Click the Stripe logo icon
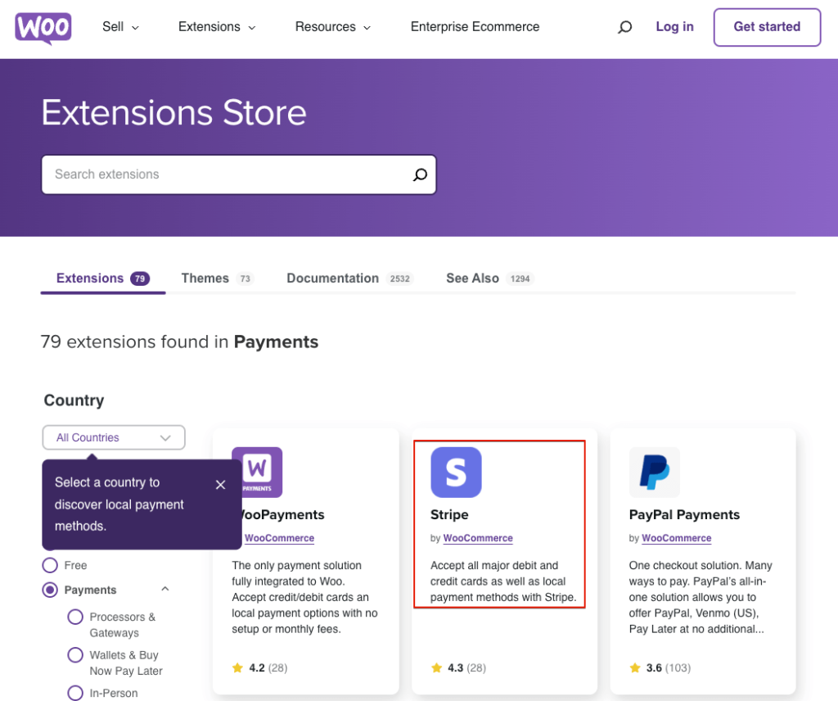Image resolution: width=838 pixels, height=701 pixels. (x=456, y=473)
